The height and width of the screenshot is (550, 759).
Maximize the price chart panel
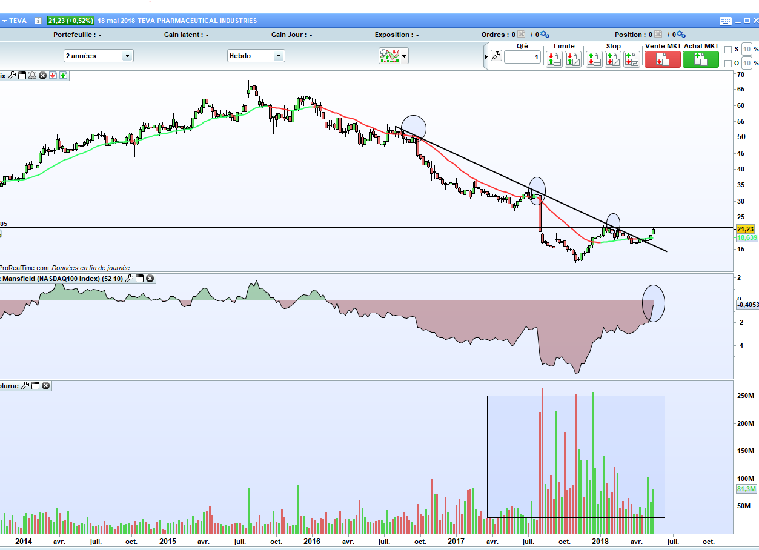point(22,76)
